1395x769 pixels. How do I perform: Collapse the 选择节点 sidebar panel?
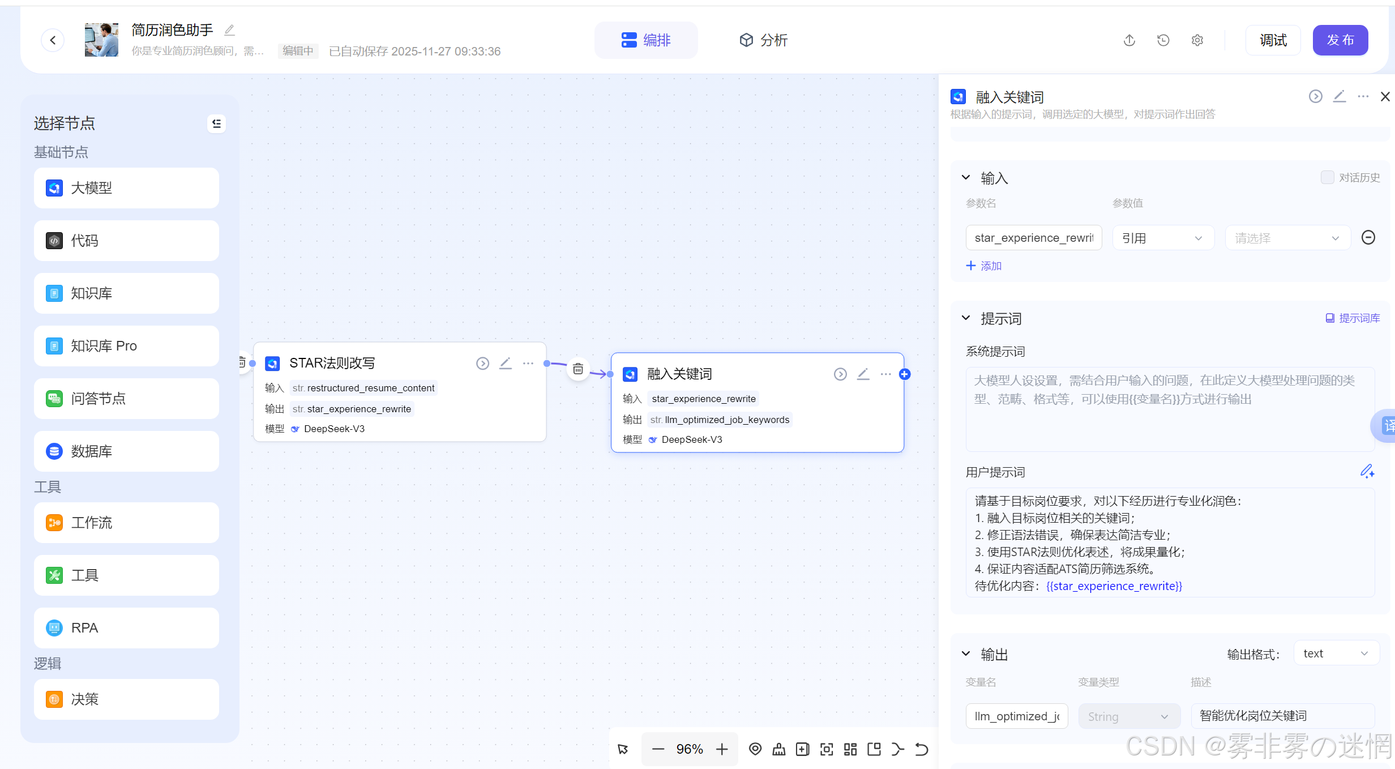tap(216, 123)
